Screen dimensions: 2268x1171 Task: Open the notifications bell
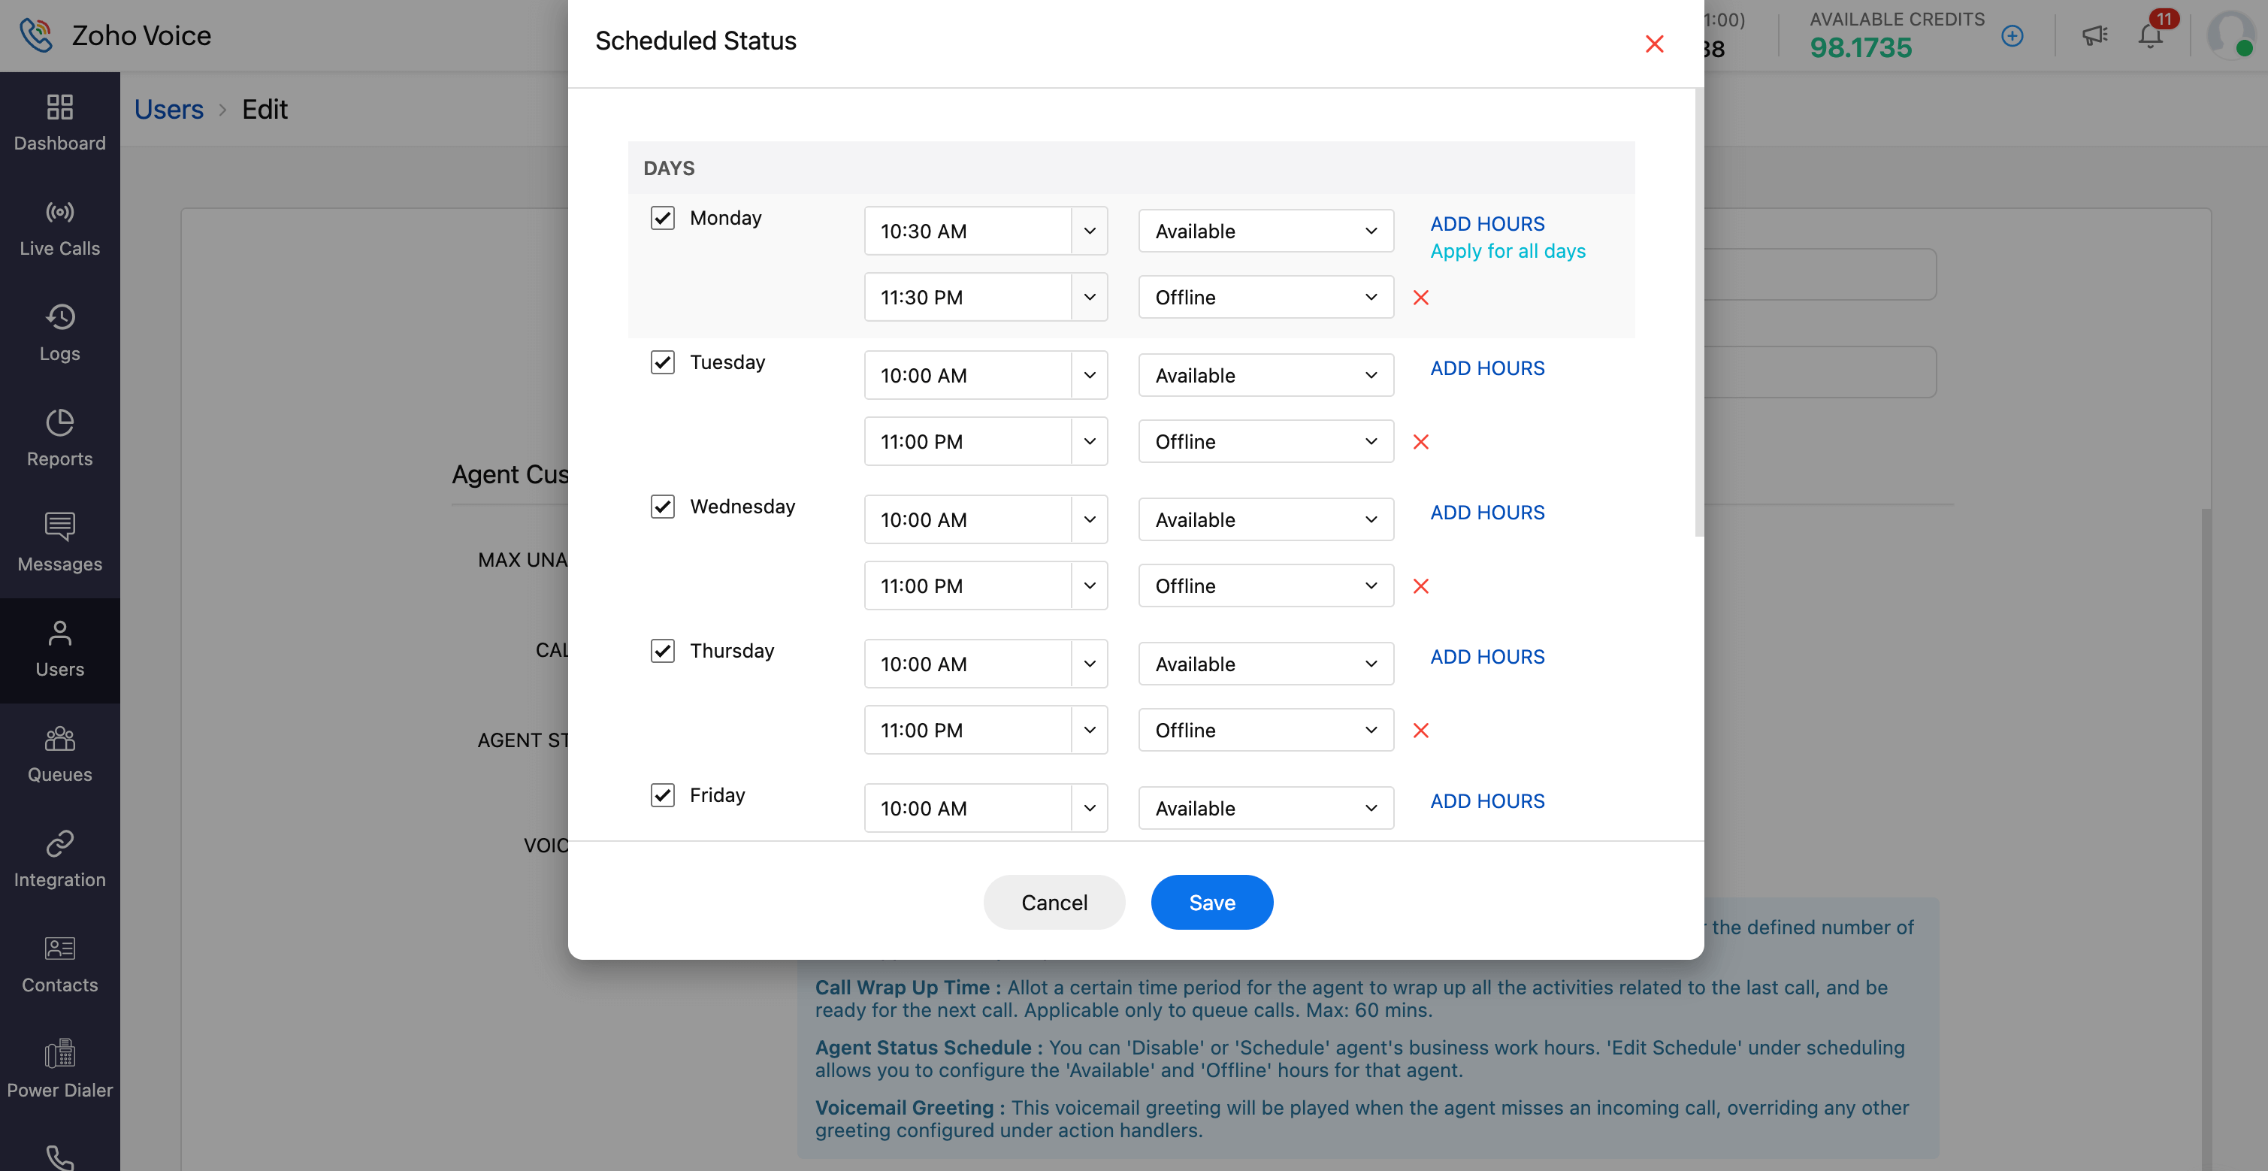coord(2150,36)
